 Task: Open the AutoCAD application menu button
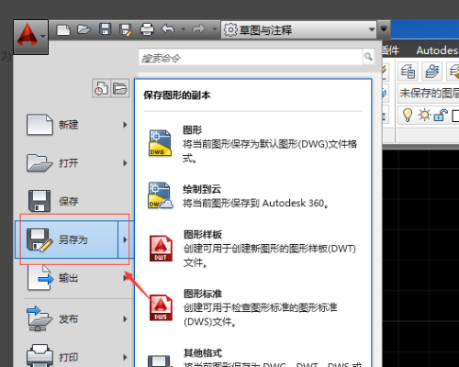point(30,37)
